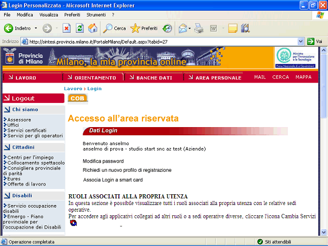Screen dimensions: 328x246
Task: Click the green Indietro back arrow icon
Action: point(9,28)
